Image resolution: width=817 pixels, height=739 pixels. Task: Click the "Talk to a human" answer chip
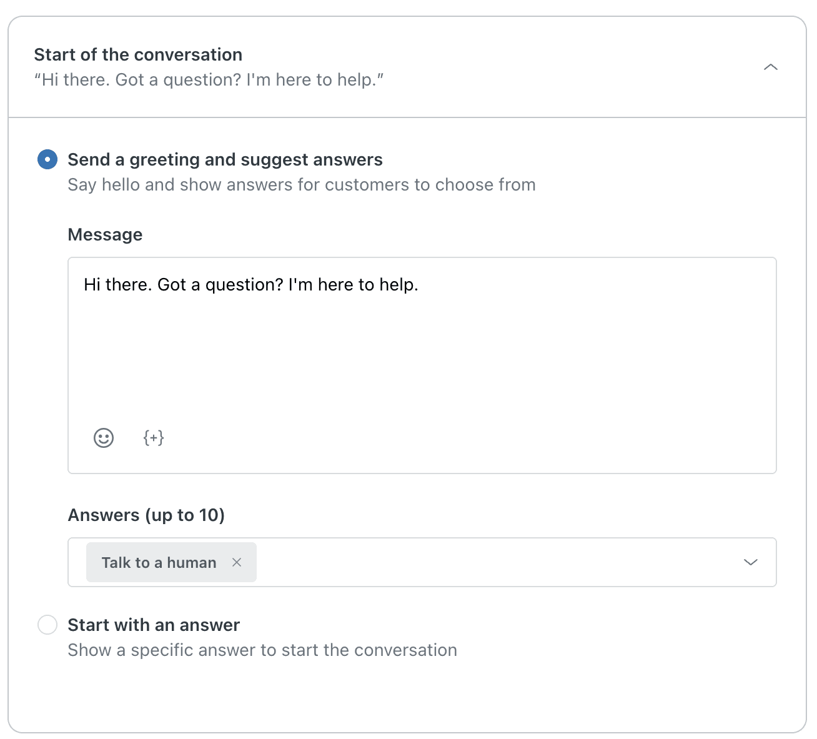159,562
